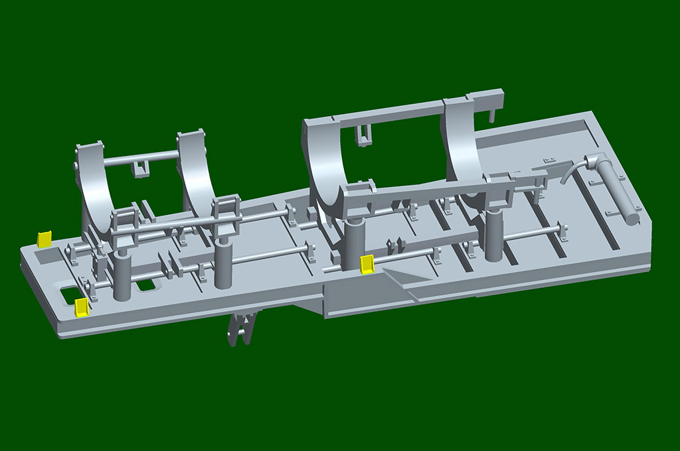
Task: Click the large rounded slot cutout at the front-left corner
Action: point(72,295)
